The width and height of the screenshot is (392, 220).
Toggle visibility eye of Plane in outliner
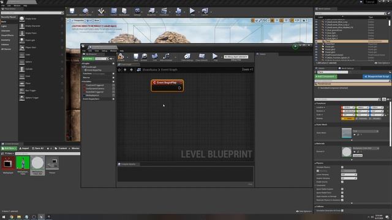coord(316,41)
